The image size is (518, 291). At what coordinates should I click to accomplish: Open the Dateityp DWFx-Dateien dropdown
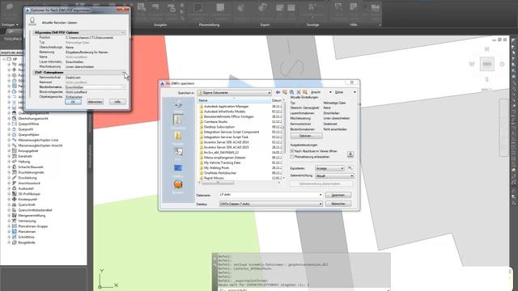[x=271, y=205]
